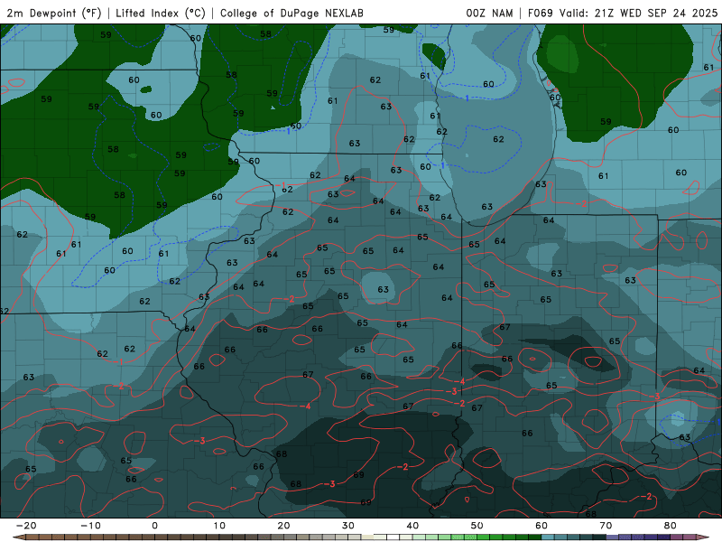Screen dimensions: 722x542
Task: Click the left arrow end of the color scale
Action: click(x=19, y=537)
